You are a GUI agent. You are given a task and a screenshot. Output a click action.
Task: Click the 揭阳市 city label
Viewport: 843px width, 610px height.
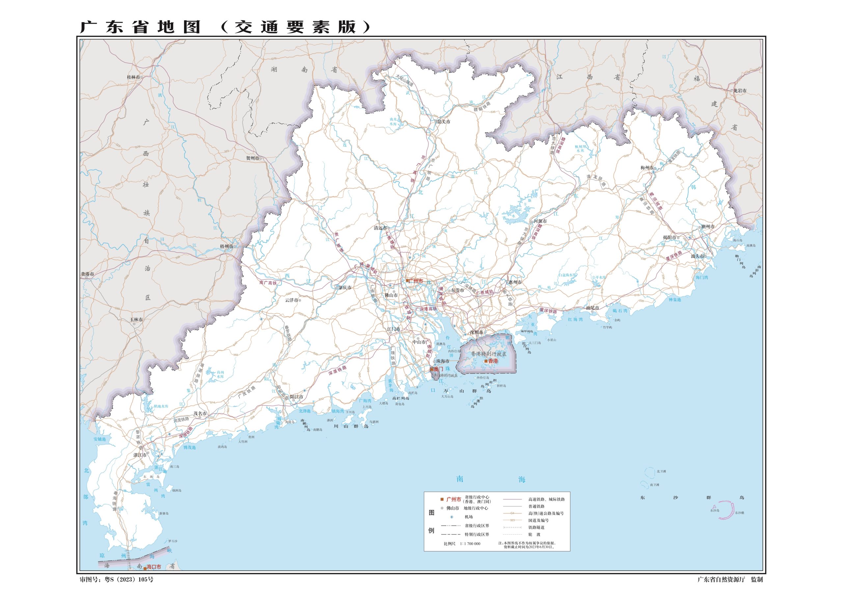pyautogui.click(x=670, y=237)
